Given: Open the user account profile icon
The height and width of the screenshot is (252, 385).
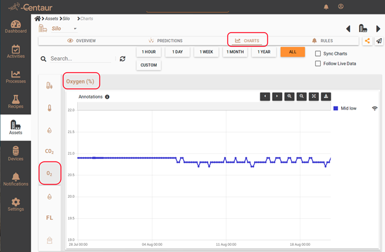Looking at the screenshot, I should [x=341, y=7].
